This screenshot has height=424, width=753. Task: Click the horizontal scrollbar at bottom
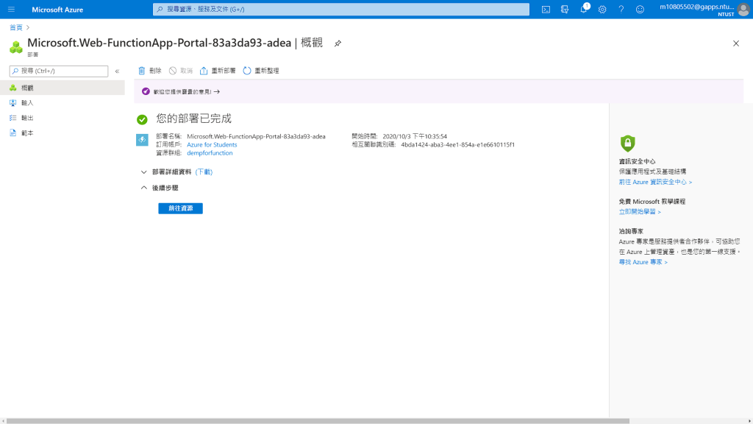point(317,421)
